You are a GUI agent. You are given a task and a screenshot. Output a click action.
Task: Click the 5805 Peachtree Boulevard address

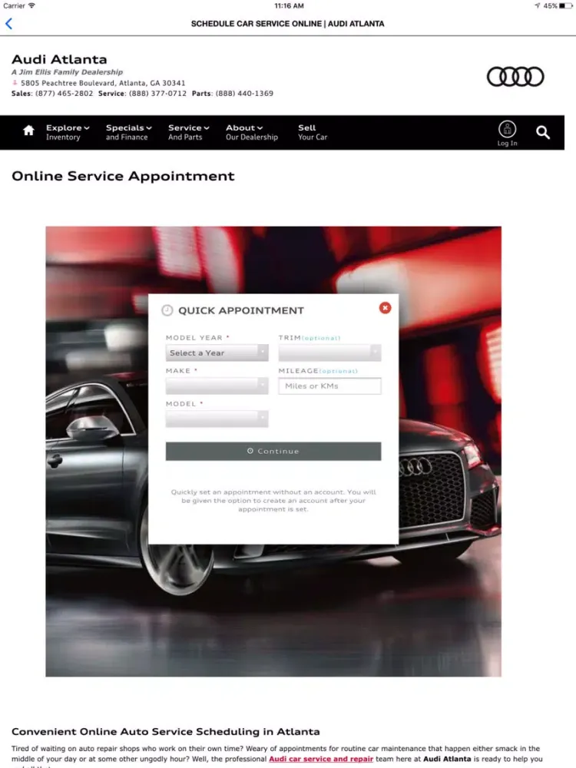(x=103, y=83)
